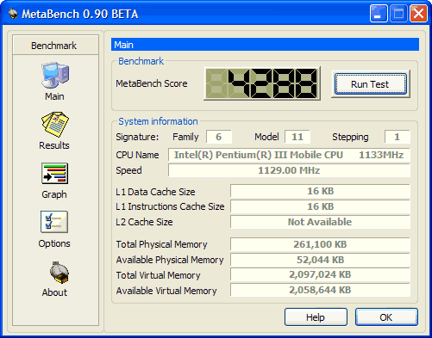432x338 pixels.
Task: Click the MetaBench Score digital display
Action: coord(262,83)
